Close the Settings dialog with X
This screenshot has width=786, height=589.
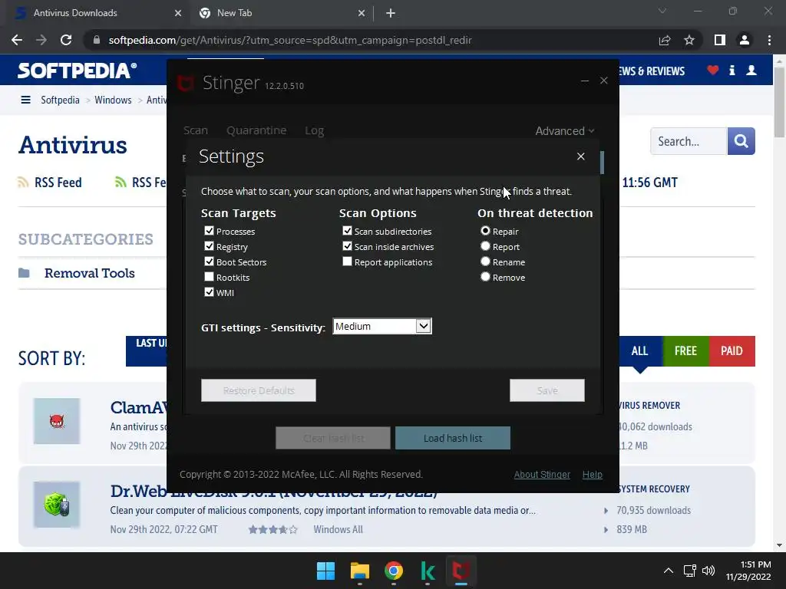[581, 156]
